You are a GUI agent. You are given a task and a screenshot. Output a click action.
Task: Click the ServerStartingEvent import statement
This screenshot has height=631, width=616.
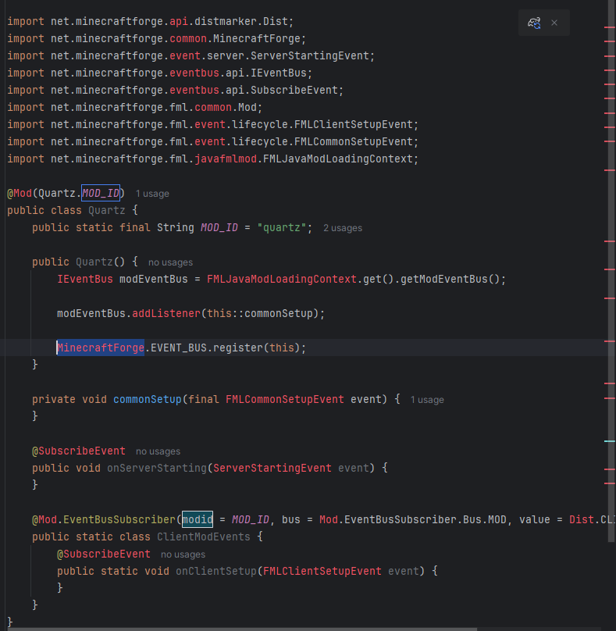[190, 55]
